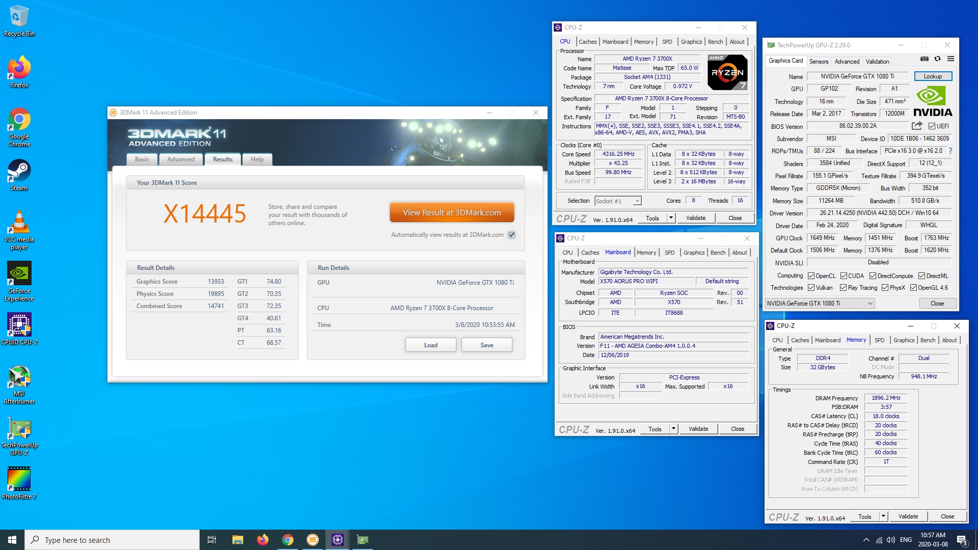The height and width of the screenshot is (550, 978).
Task: Open the Help tab in 3DMark 11
Action: [x=257, y=159]
